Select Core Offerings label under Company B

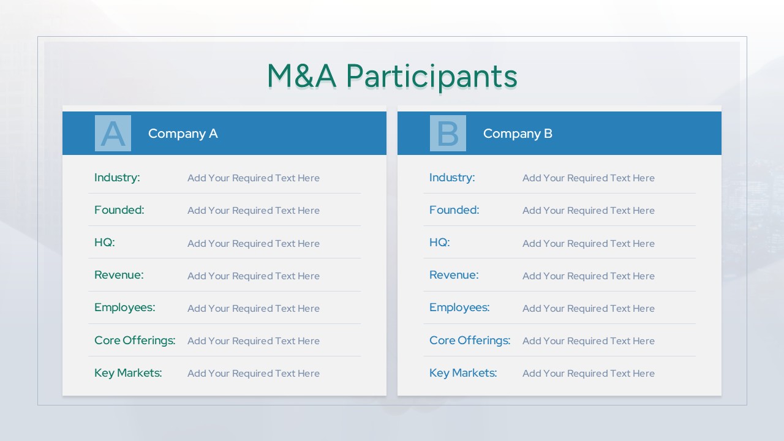point(470,341)
